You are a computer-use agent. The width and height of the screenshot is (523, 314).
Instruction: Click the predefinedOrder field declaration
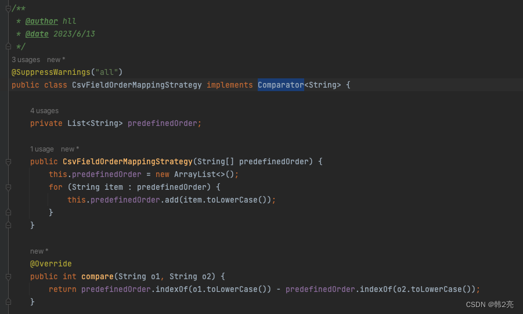pyautogui.click(x=163, y=124)
